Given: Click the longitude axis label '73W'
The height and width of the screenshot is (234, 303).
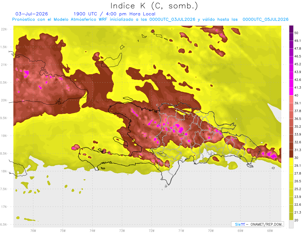Looking at the screenshot, I should click(122, 231).
